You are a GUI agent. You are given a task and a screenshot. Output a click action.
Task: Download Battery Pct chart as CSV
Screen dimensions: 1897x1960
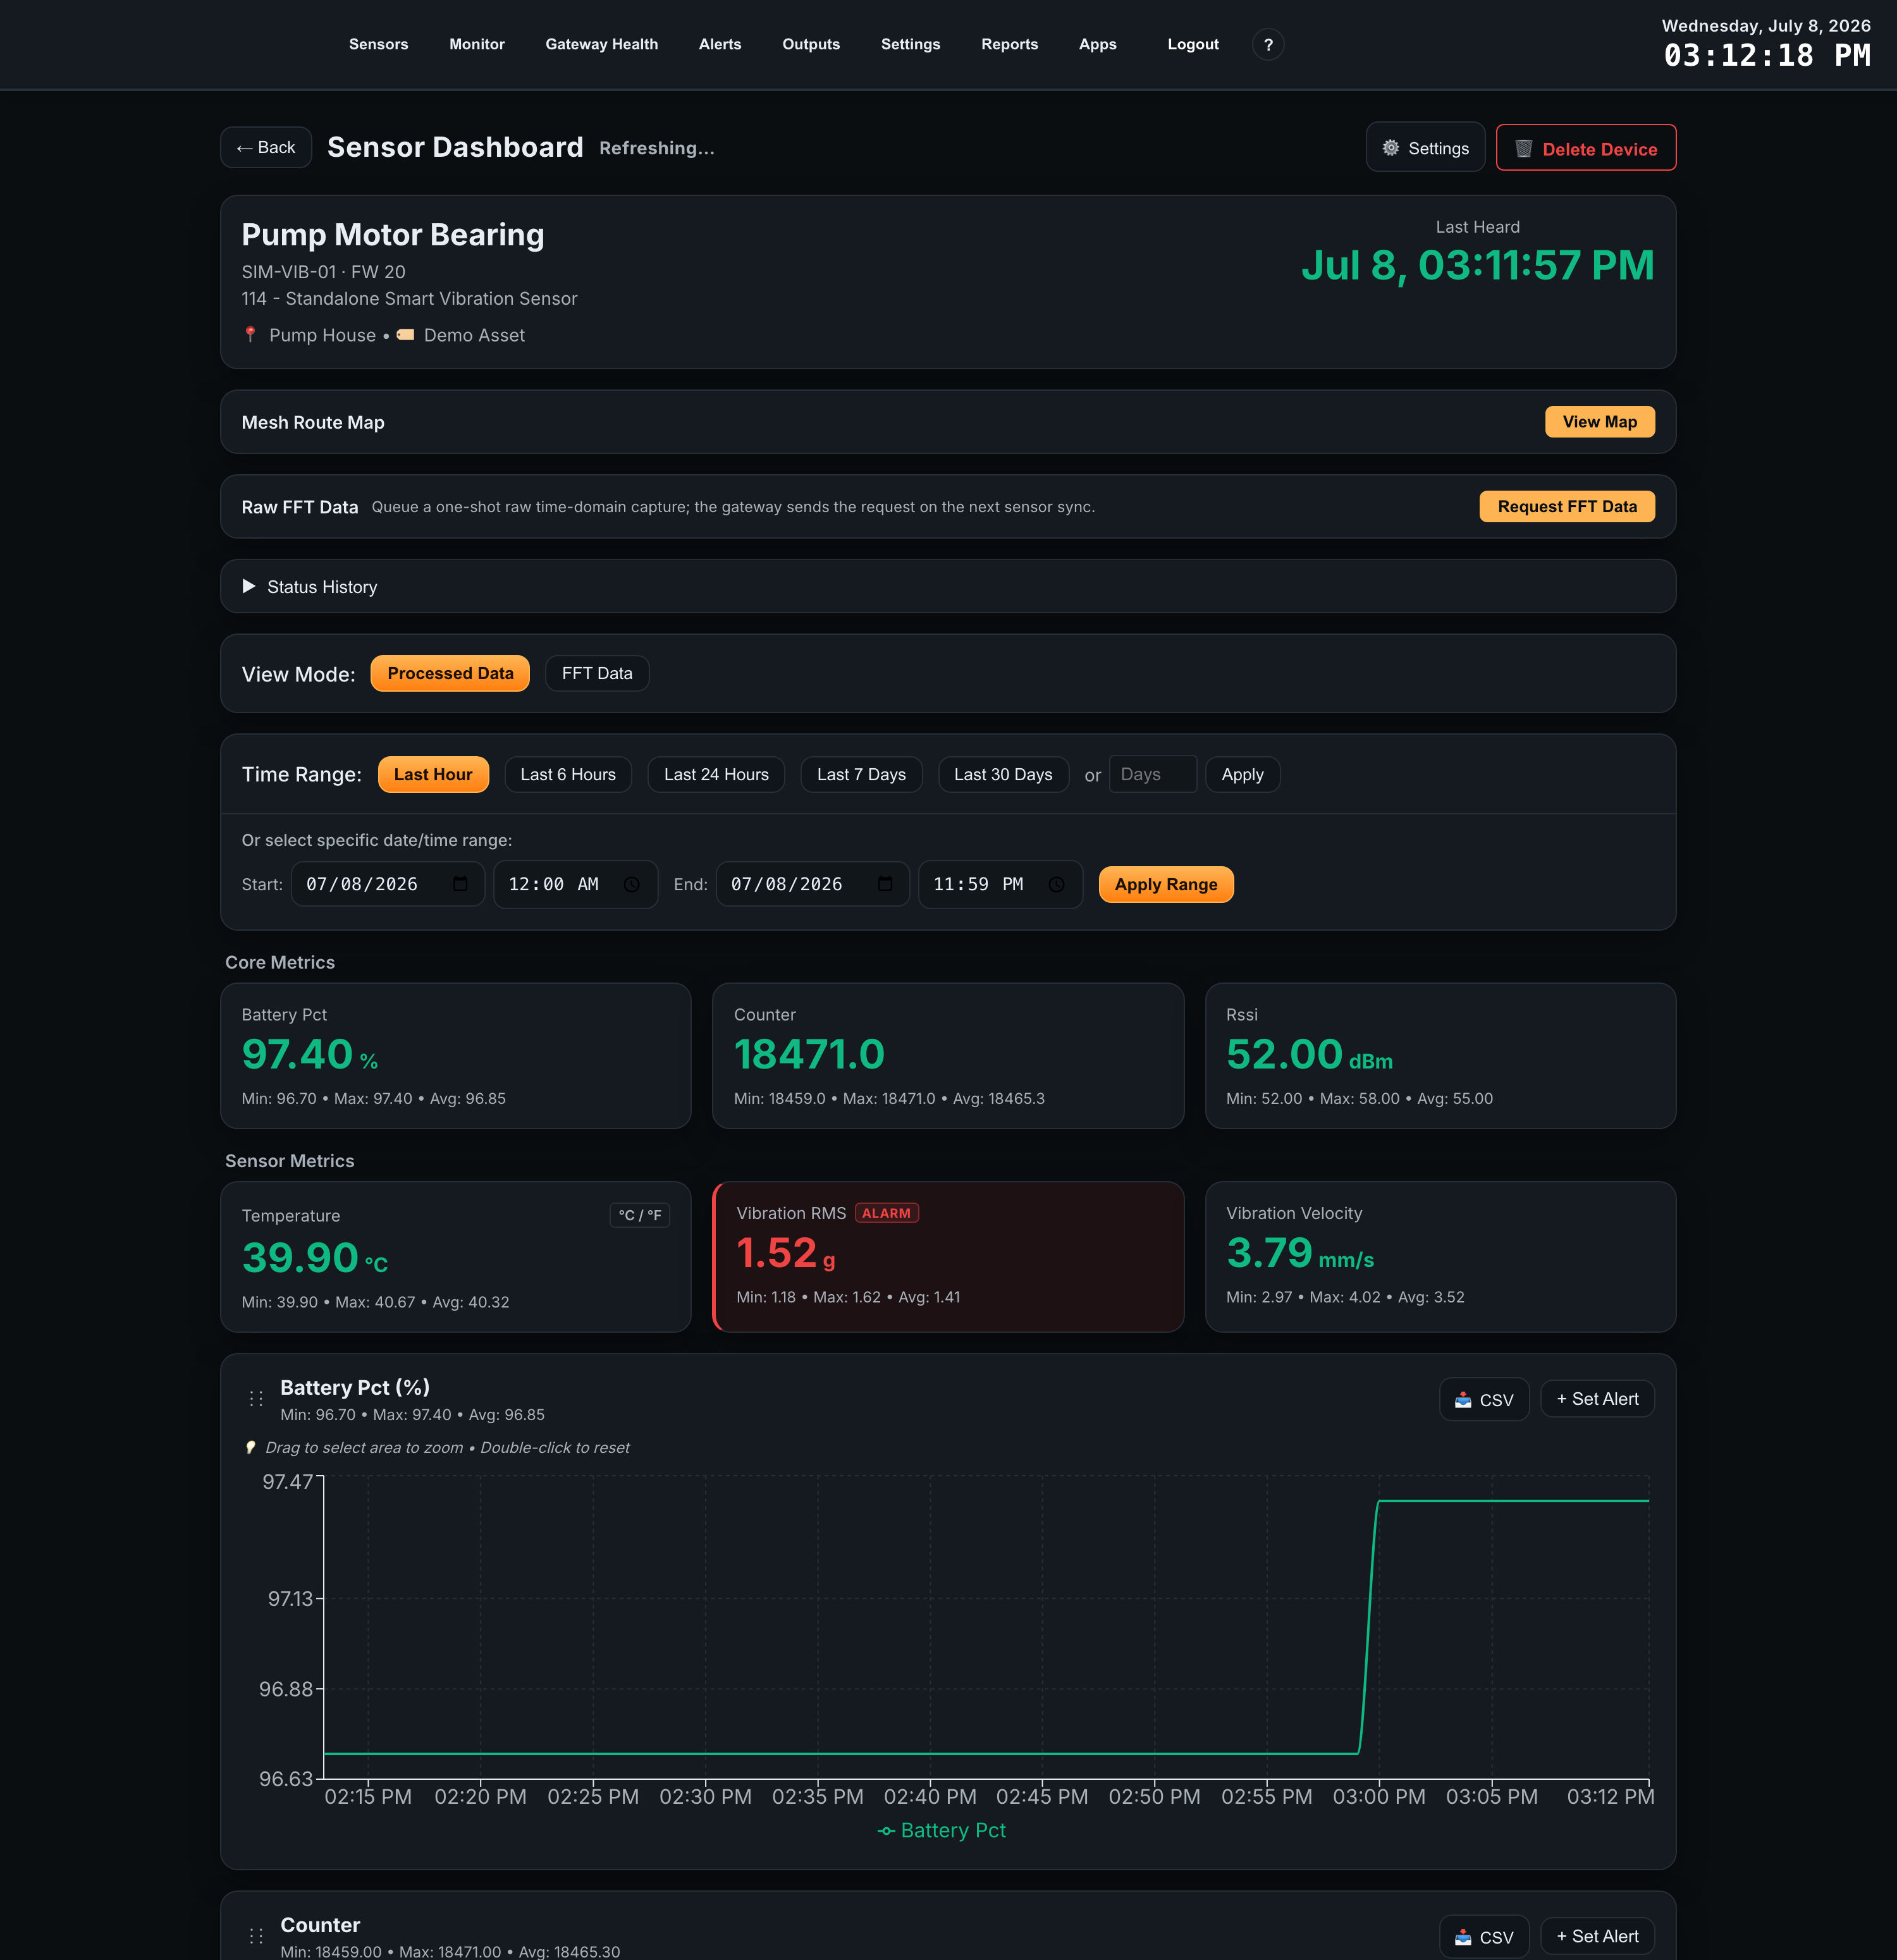[1484, 1399]
